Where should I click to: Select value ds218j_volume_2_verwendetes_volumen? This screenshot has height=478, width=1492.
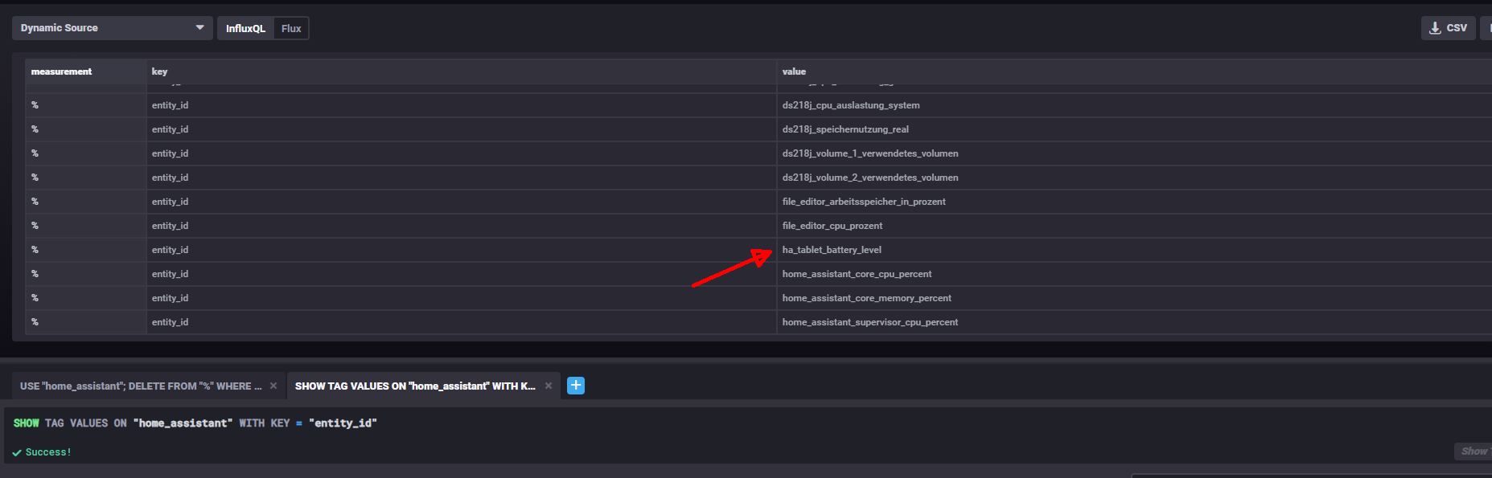click(870, 178)
